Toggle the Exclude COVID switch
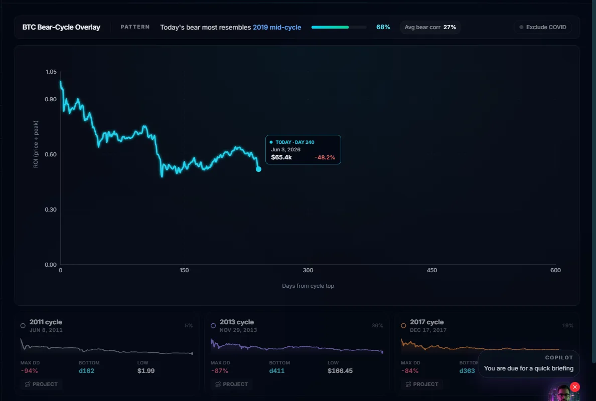The width and height of the screenshot is (596, 401). (x=543, y=28)
